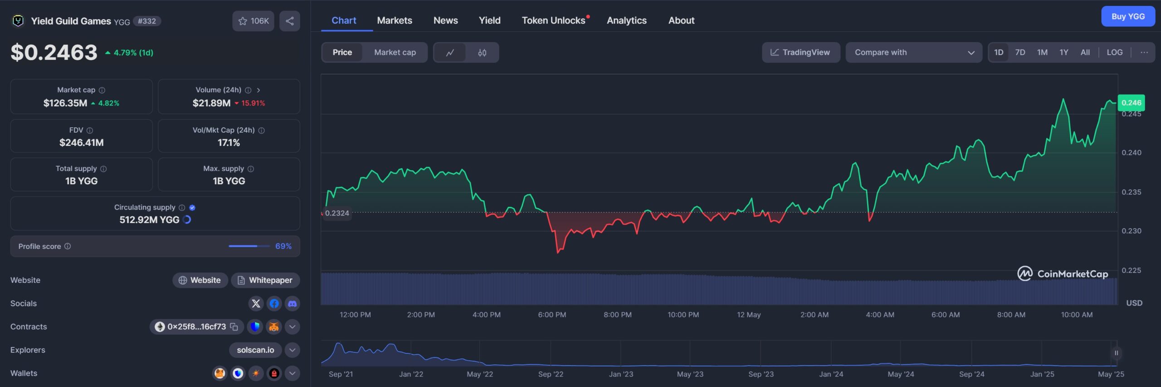Set chart range to 7D
The height and width of the screenshot is (387, 1161).
(x=1020, y=53)
